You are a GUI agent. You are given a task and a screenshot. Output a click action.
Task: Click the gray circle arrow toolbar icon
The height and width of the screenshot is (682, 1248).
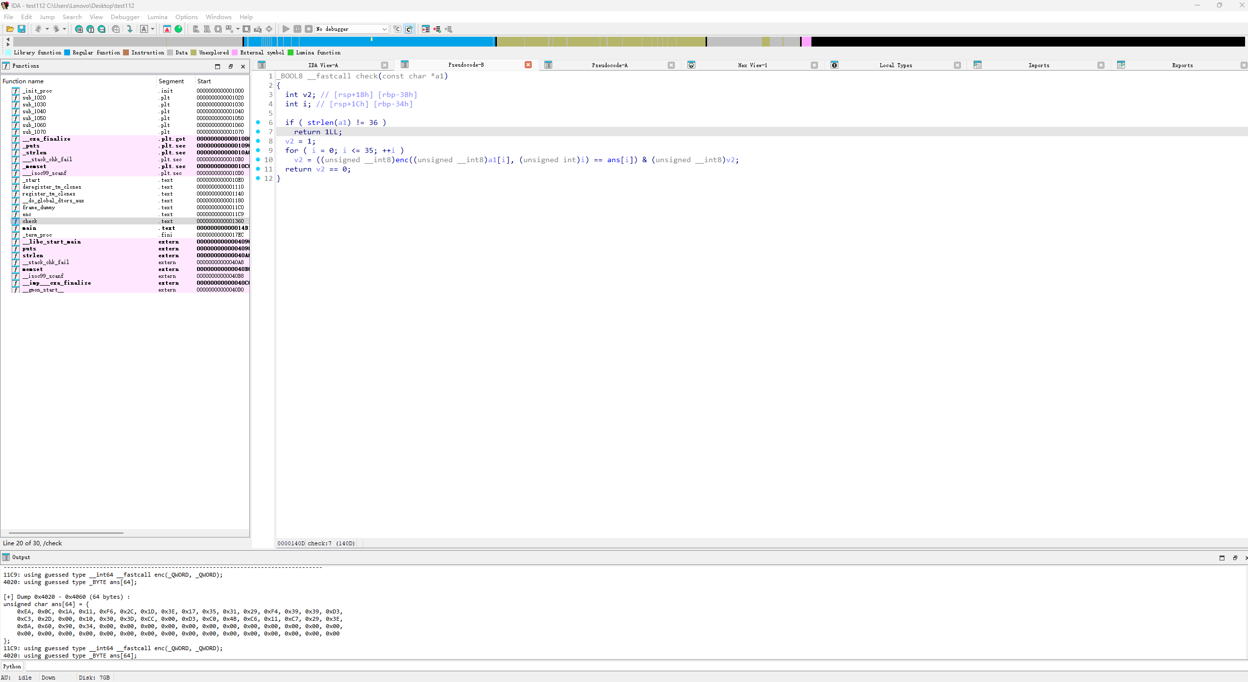pyautogui.click(x=116, y=29)
